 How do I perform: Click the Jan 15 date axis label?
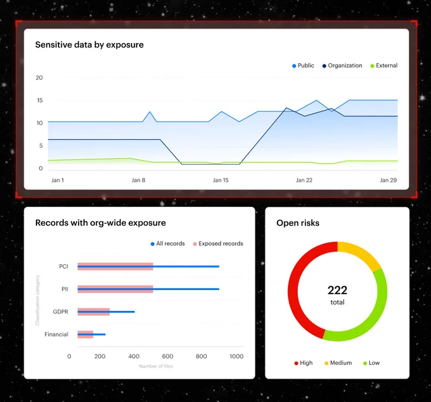[220, 180]
